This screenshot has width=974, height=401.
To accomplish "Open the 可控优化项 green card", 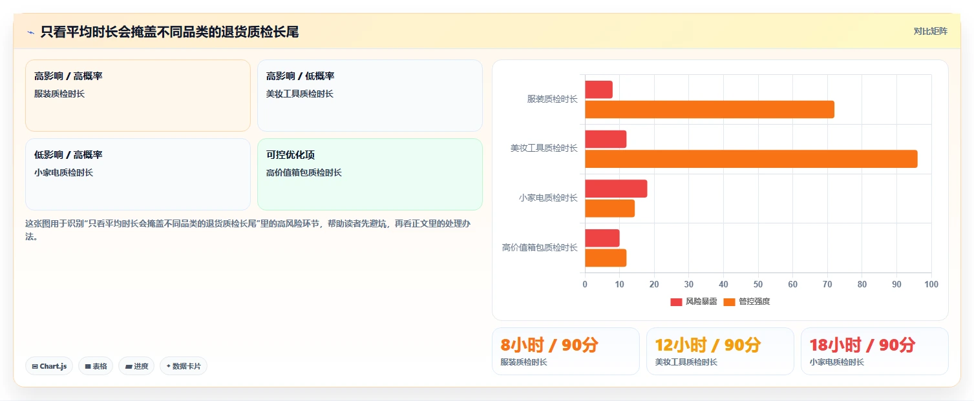I will 370,174.
